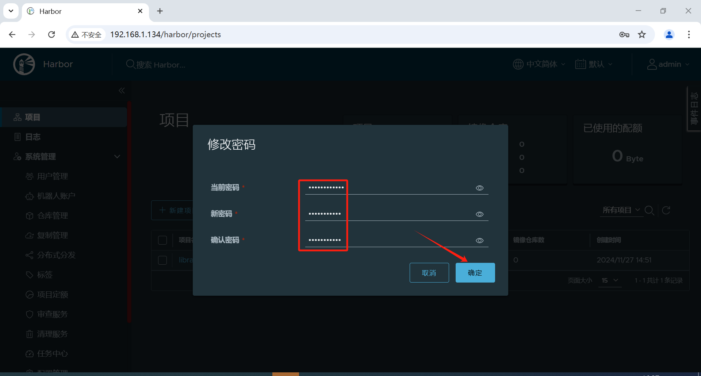Click the project list search icon

[649, 210]
